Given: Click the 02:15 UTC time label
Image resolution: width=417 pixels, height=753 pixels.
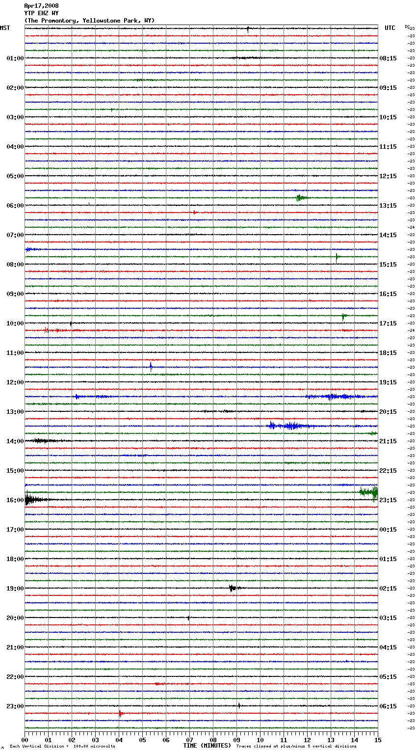Looking at the screenshot, I should [x=388, y=589].
